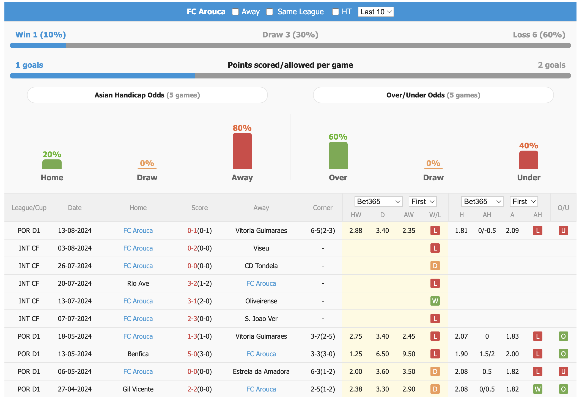Image resolution: width=582 pixels, height=397 pixels.
Task: Enable the Same League checkbox
Action: click(270, 12)
